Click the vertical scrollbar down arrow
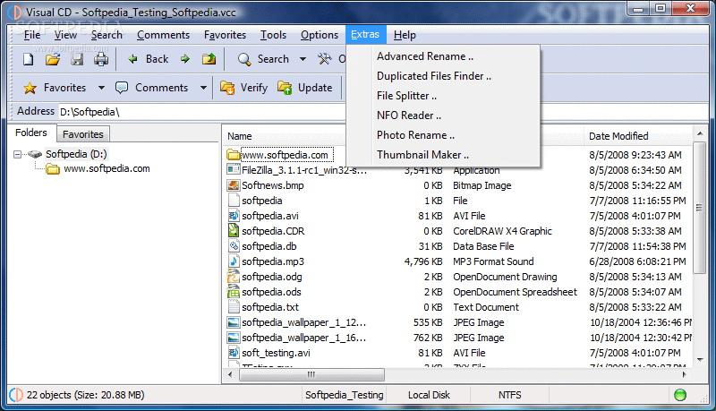716x411 pixels. point(700,360)
